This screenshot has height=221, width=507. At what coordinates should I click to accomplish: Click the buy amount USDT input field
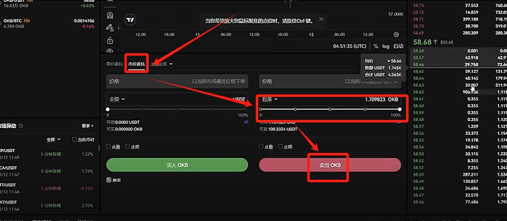point(177,99)
